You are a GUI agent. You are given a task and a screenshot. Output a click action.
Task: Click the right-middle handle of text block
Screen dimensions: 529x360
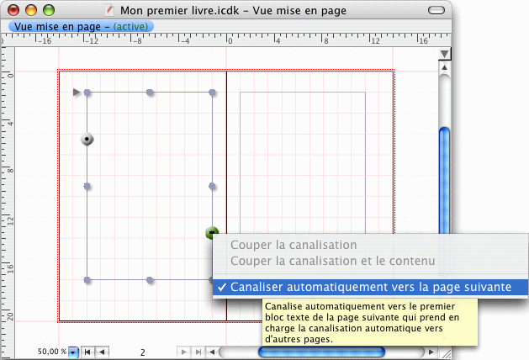(x=212, y=186)
